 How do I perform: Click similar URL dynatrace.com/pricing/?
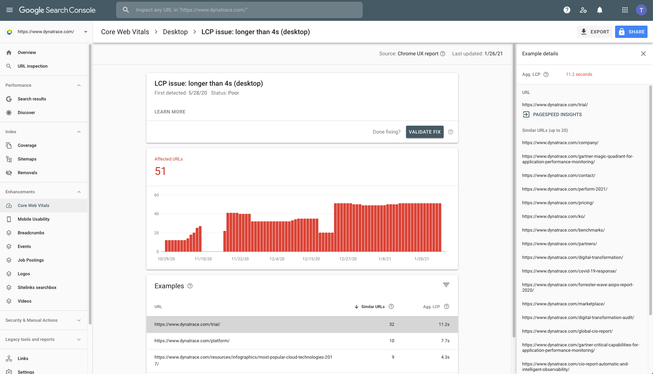click(558, 203)
